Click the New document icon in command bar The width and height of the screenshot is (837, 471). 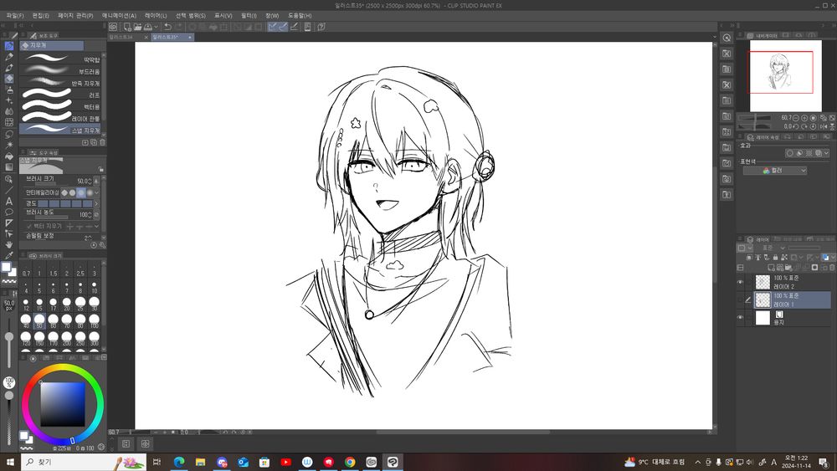coord(127,27)
